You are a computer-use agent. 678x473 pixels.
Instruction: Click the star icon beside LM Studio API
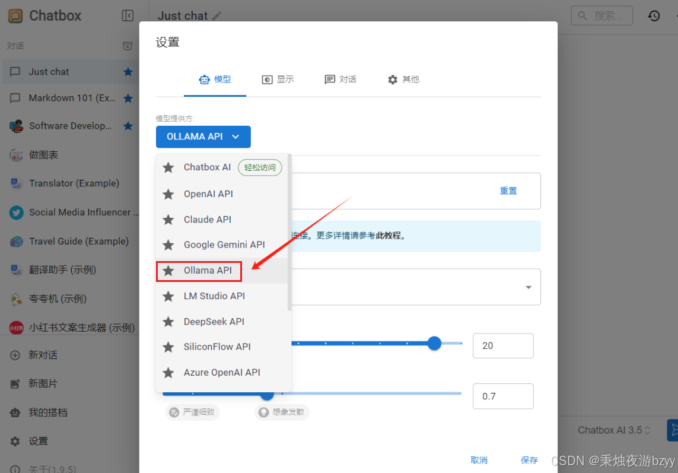pyautogui.click(x=168, y=296)
